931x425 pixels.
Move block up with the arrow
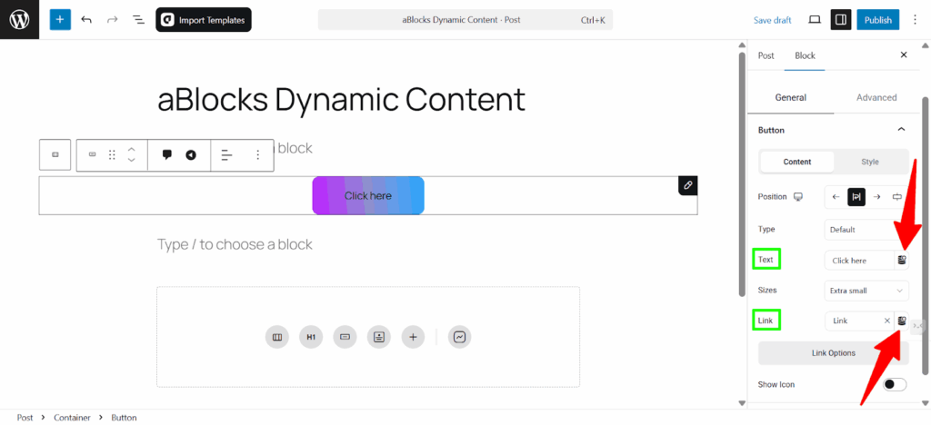[x=132, y=149]
